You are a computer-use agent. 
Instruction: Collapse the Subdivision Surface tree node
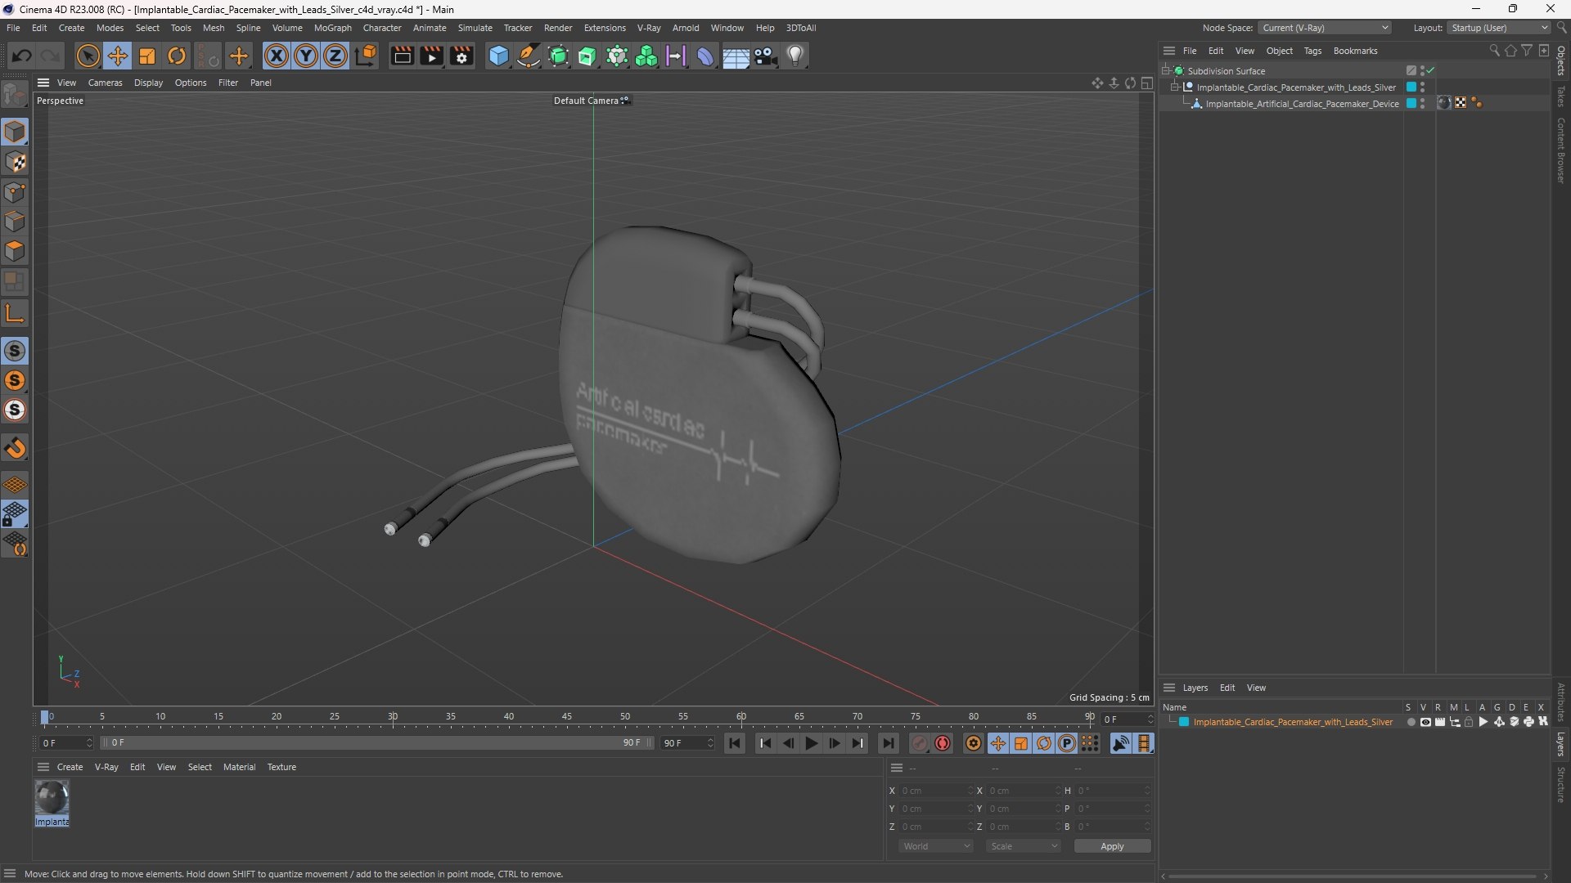point(1165,71)
